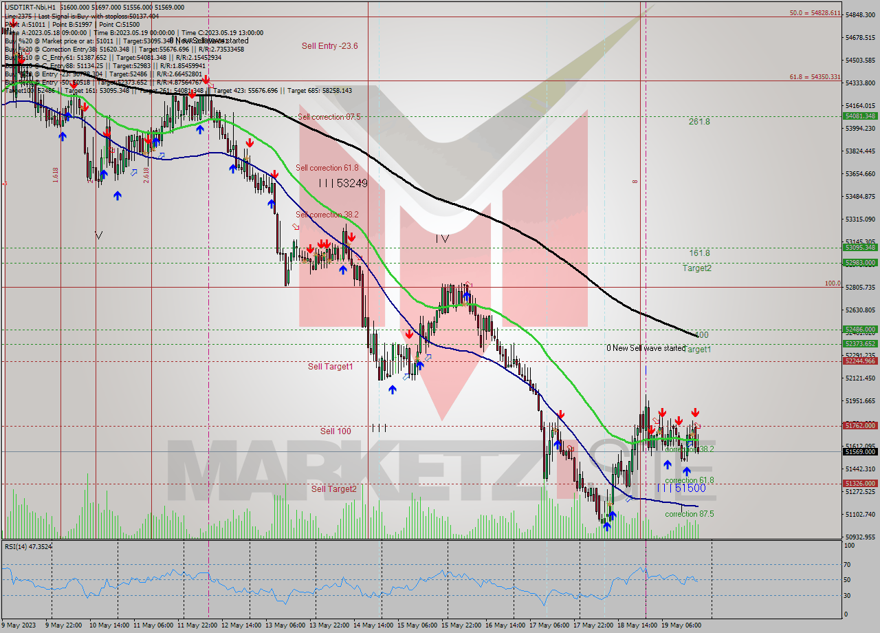Select the '9 May 2023' time axis label
The width and height of the screenshot is (880, 633).
18,625
